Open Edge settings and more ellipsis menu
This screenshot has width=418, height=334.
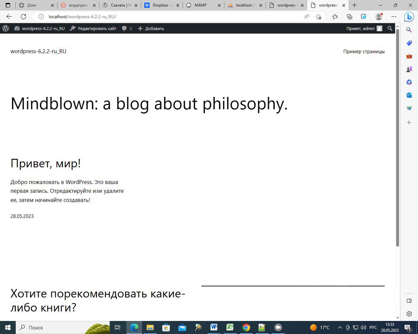click(x=394, y=17)
